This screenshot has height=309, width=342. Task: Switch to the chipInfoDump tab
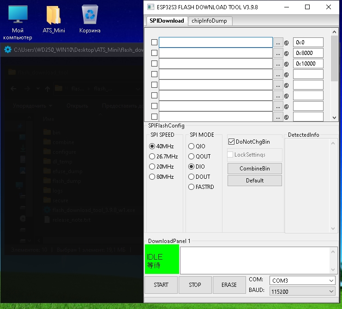pos(210,21)
